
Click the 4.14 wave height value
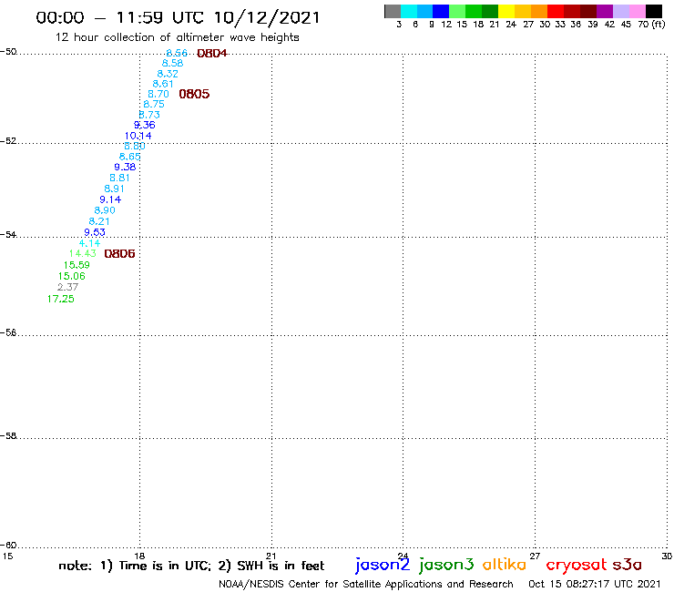pyautogui.click(x=90, y=243)
